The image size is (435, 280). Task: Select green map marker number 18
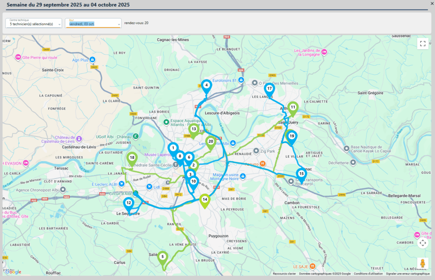(x=132, y=158)
